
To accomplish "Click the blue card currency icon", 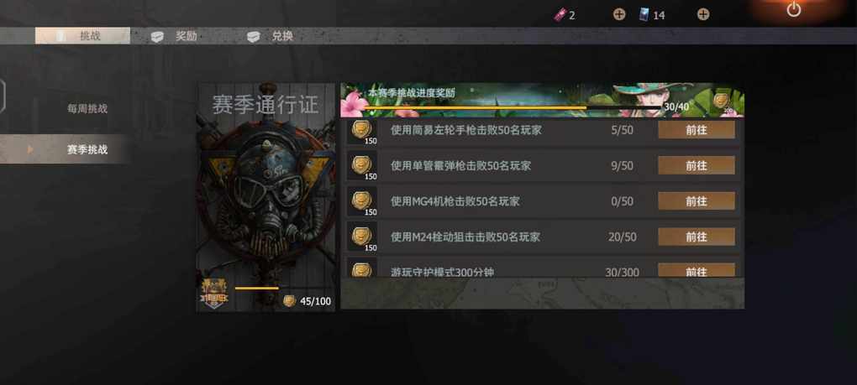I will (x=645, y=15).
